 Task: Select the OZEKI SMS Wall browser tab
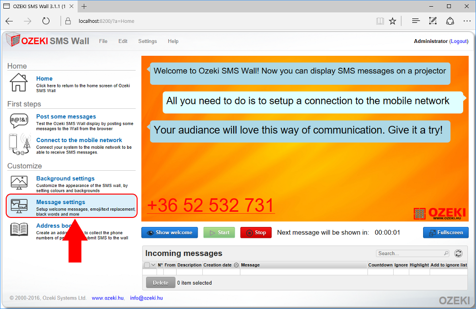tap(39, 6)
